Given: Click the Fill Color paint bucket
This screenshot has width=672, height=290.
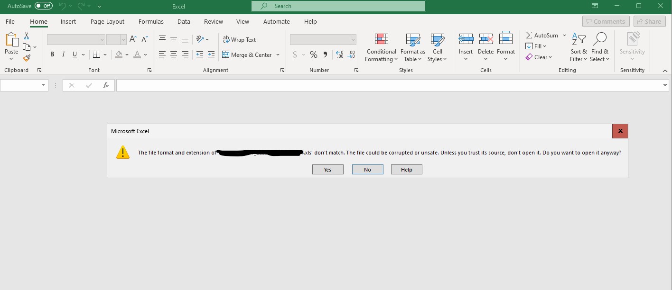Looking at the screenshot, I should point(119,54).
